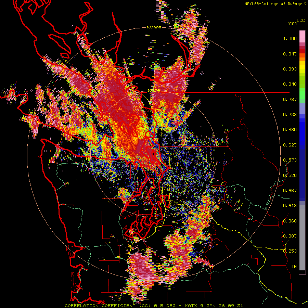Pick the bright green band on color scale
This screenshot has height=308, width=308.
tap(302, 93)
